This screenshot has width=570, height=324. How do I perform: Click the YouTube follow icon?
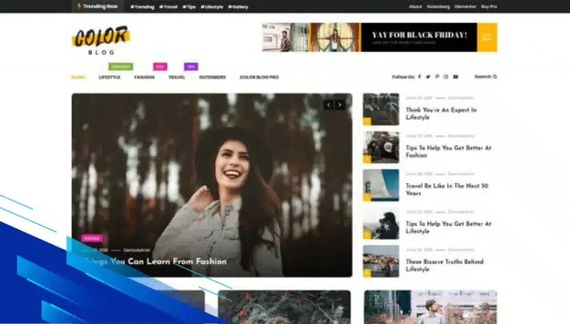point(455,77)
